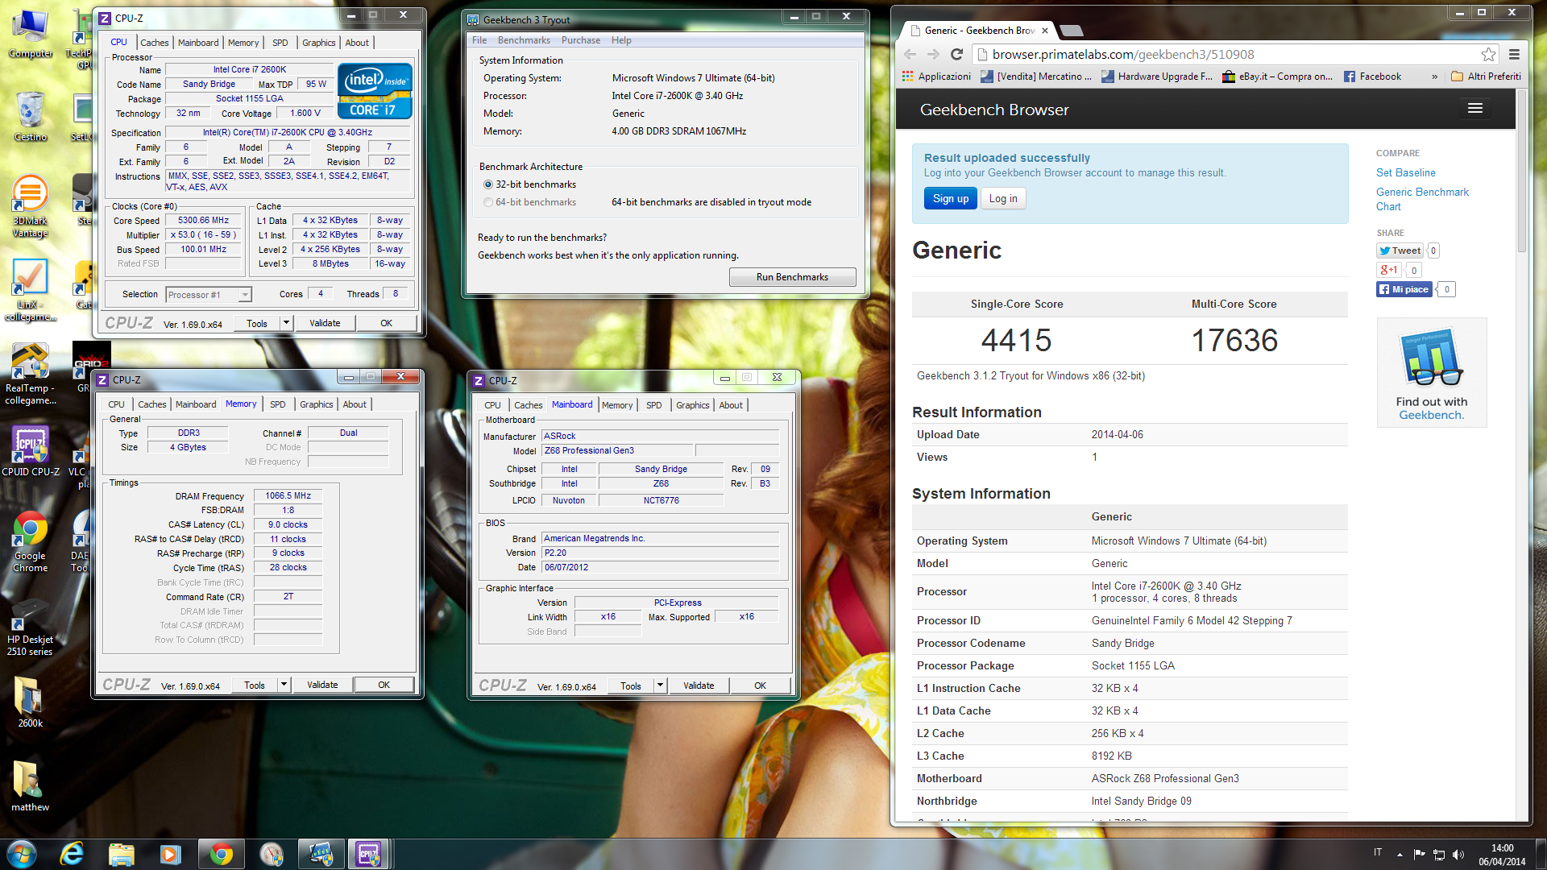Open the Altri Preferiti bookmarks folder
The width and height of the screenshot is (1547, 870).
(x=1487, y=77)
